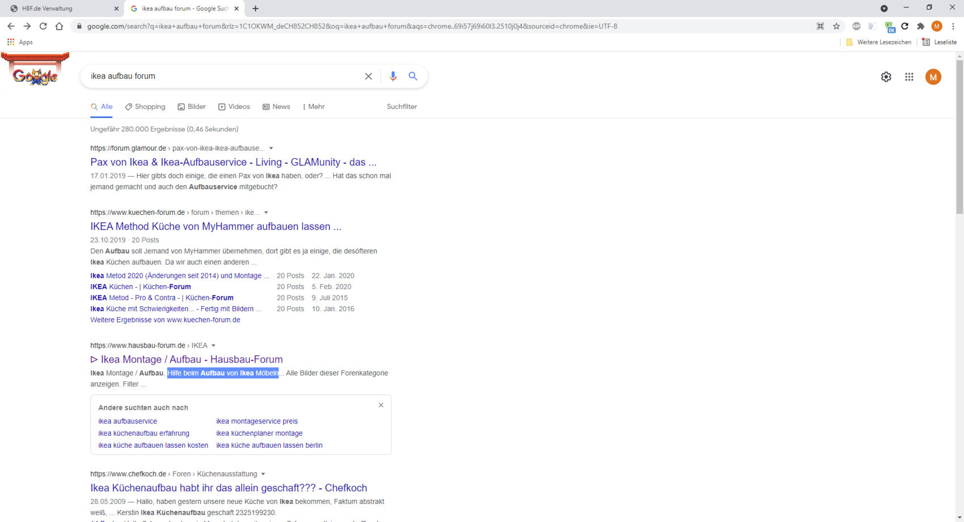
Task: Expand options for forum.glamour.de result
Action: 271,148
